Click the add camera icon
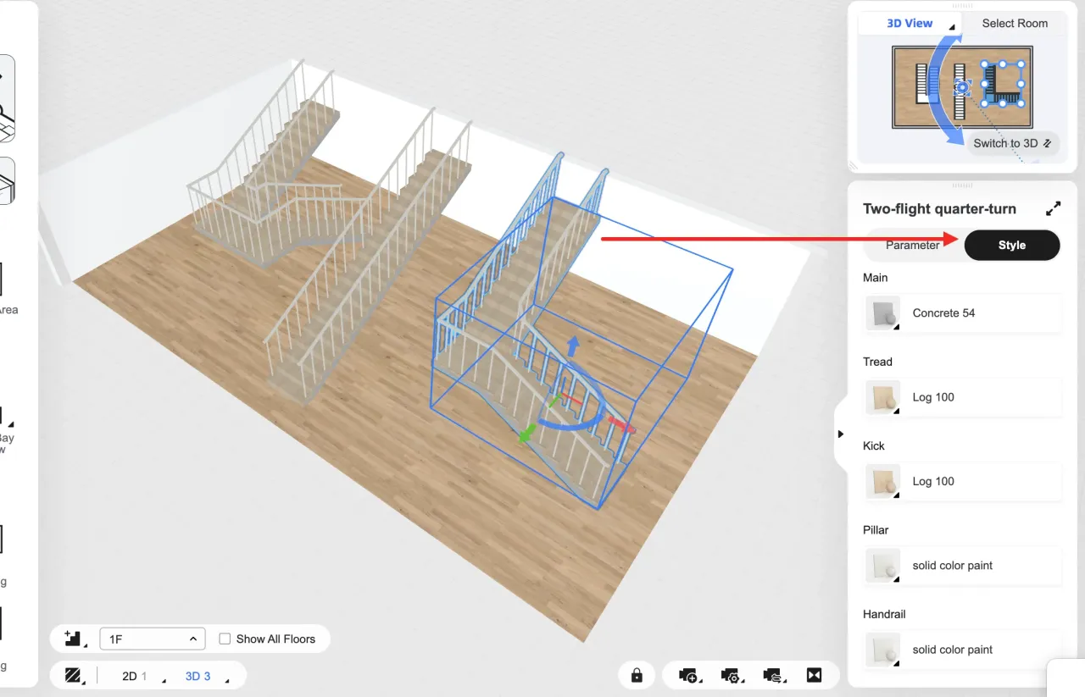This screenshot has height=697, width=1085. [688, 675]
